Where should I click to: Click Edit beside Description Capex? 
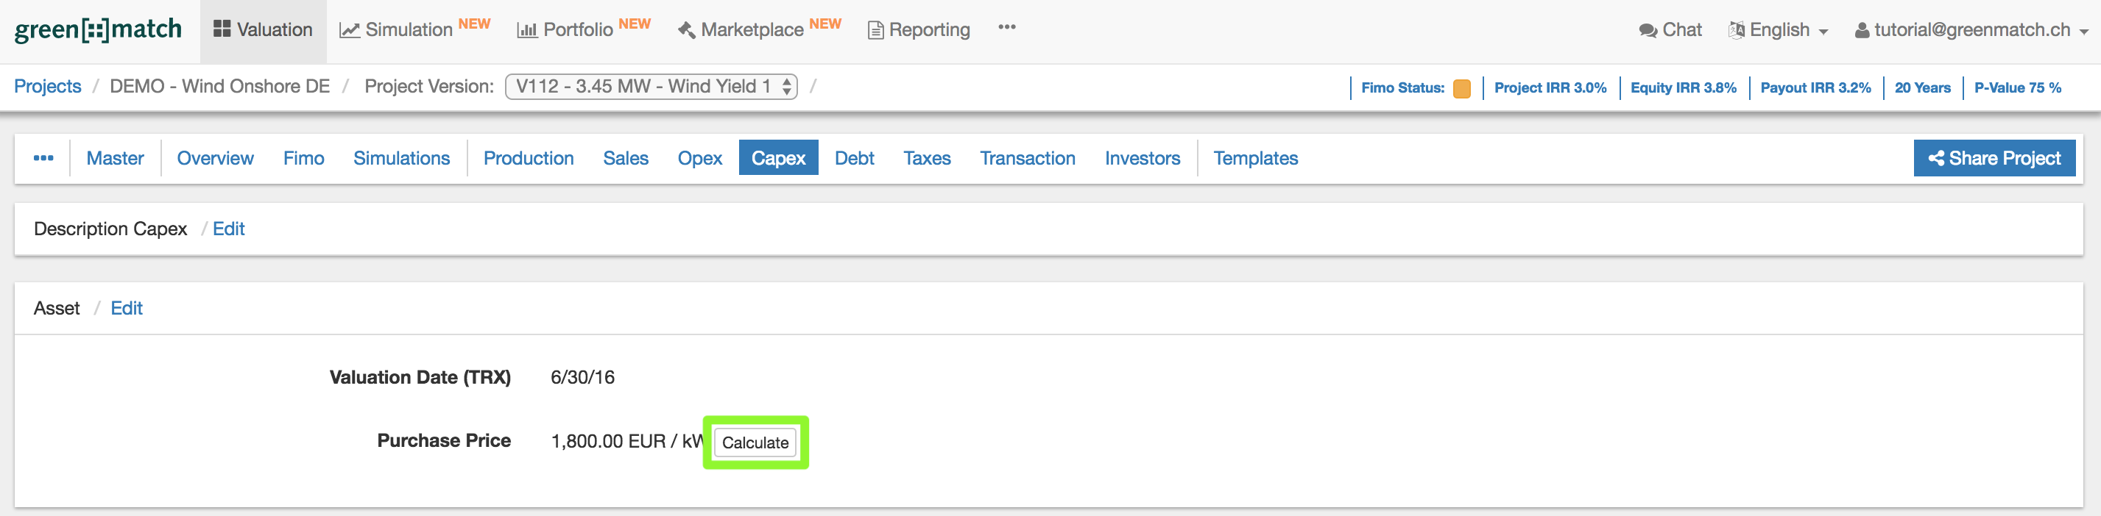(x=228, y=229)
